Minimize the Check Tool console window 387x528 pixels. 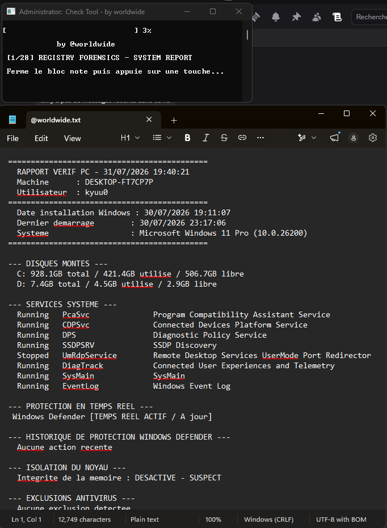[x=187, y=11]
